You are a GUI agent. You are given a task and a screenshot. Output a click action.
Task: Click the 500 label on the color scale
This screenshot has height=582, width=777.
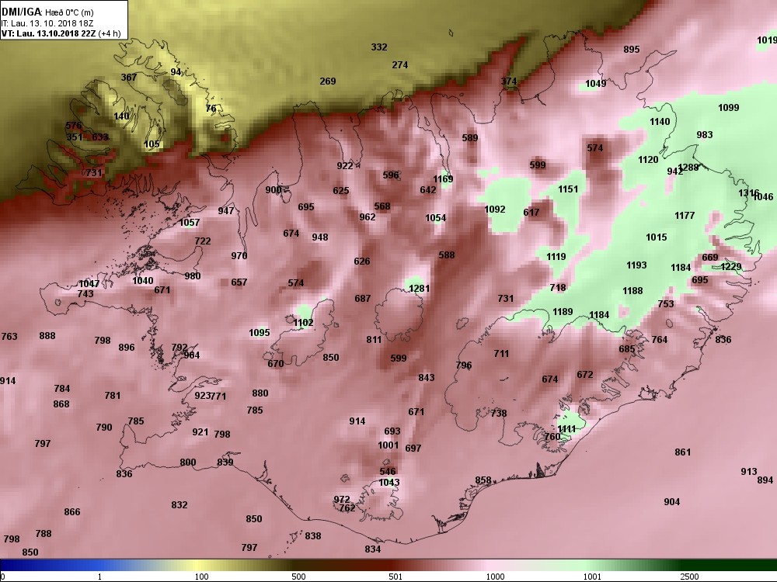[x=298, y=577]
